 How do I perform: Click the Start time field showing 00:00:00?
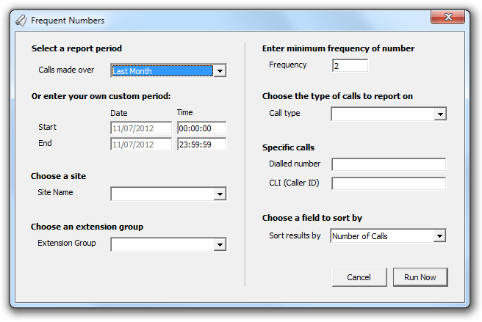201,128
